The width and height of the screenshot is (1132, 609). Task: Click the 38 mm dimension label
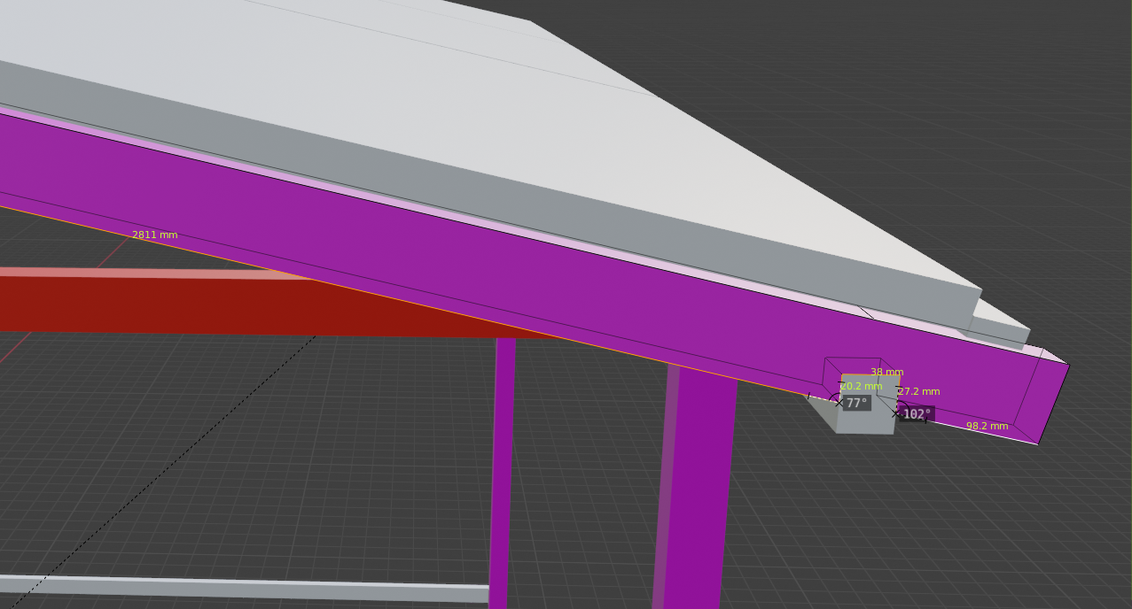coord(886,373)
